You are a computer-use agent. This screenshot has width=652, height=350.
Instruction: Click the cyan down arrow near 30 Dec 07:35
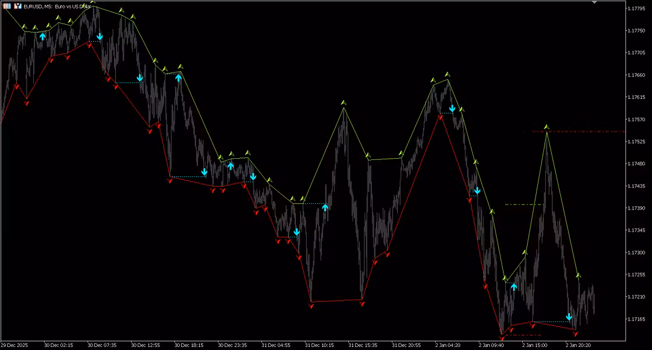[x=100, y=37]
